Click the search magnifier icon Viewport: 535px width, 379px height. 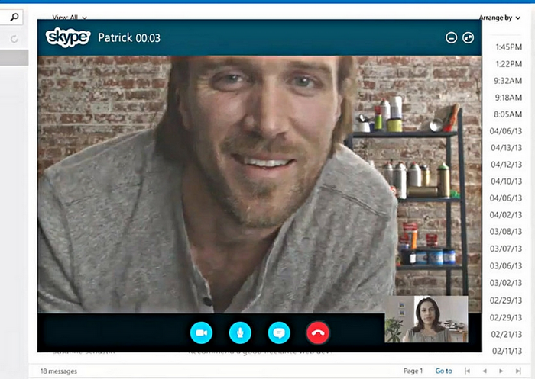pyautogui.click(x=15, y=15)
